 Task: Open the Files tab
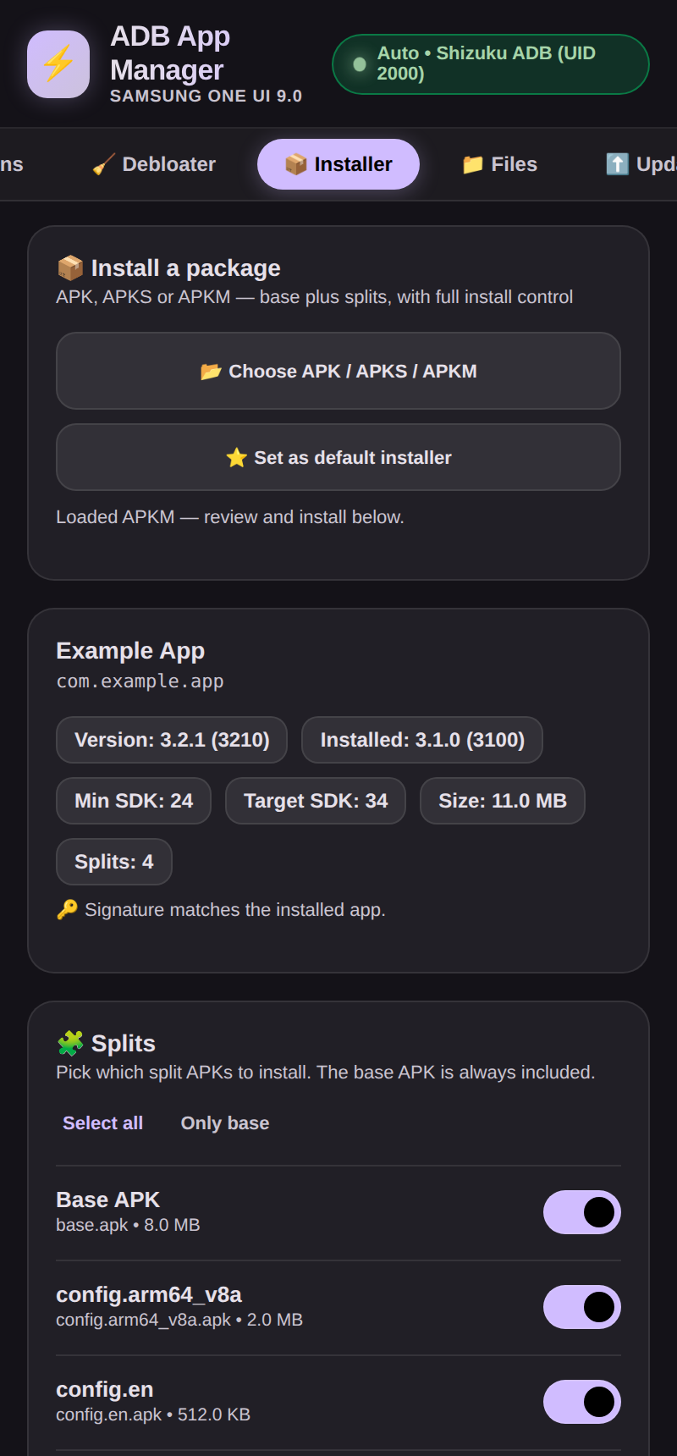click(499, 164)
